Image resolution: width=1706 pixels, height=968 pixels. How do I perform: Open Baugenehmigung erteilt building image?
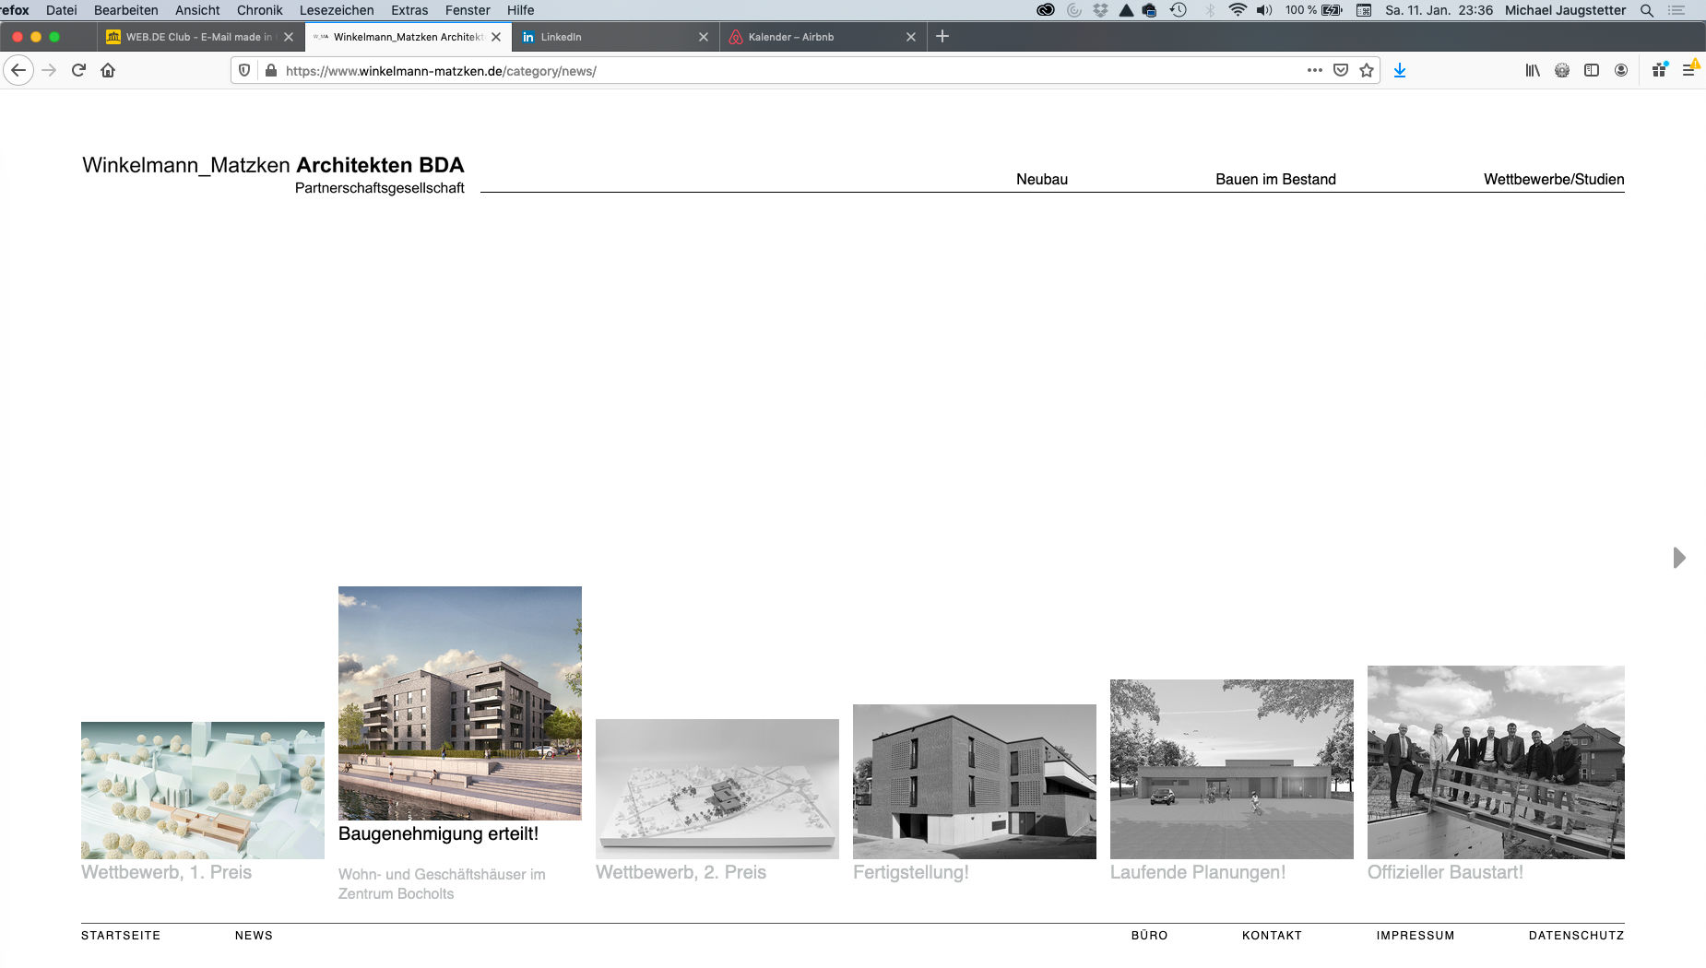point(460,703)
